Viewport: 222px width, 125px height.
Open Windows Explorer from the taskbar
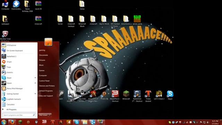85,122
